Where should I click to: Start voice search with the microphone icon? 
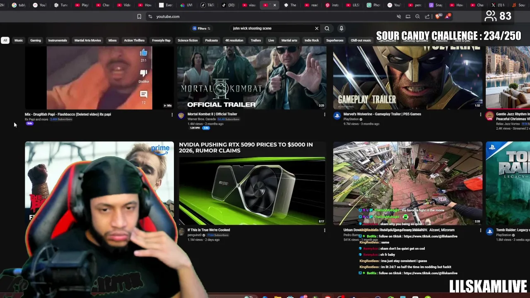pos(341,28)
